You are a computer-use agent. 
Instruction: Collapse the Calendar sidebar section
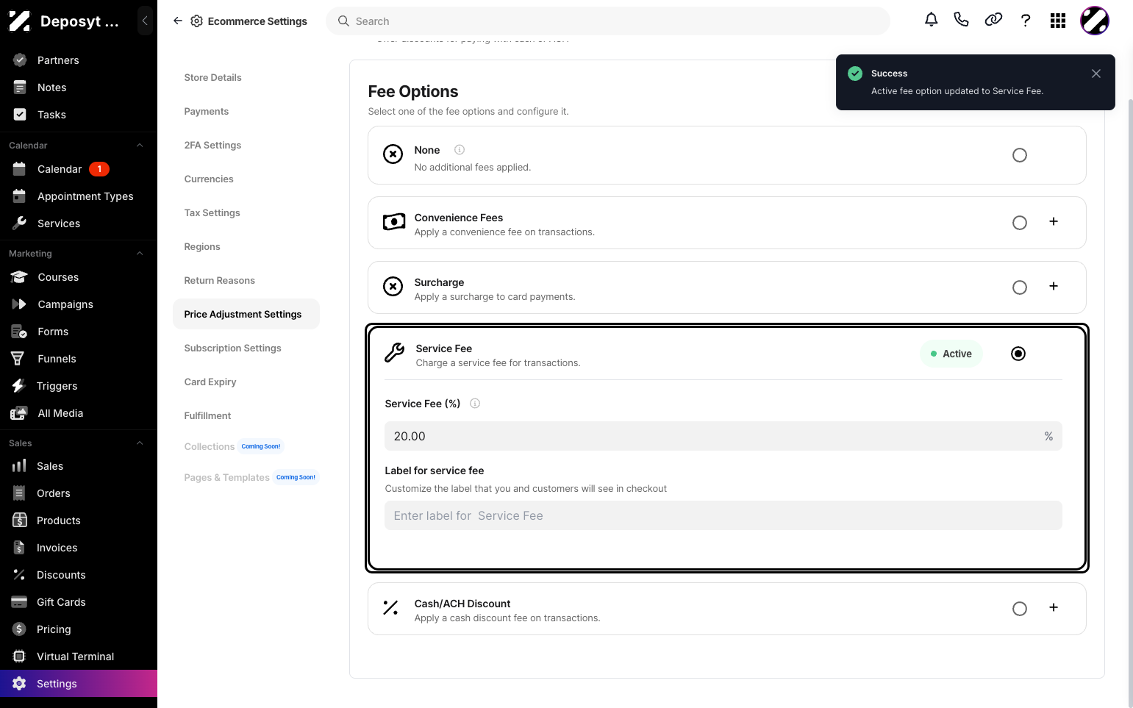(140, 146)
